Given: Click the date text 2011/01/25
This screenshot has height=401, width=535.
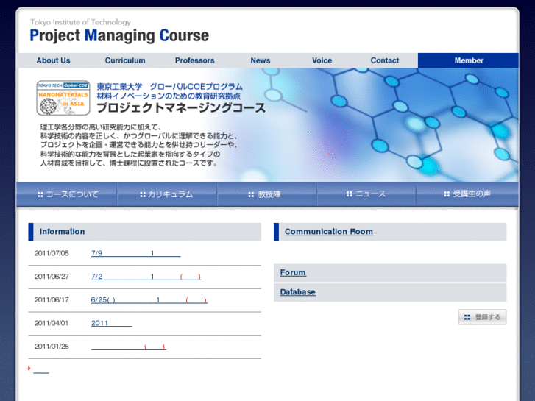Looking at the screenshot, I should tap(52, 347).
